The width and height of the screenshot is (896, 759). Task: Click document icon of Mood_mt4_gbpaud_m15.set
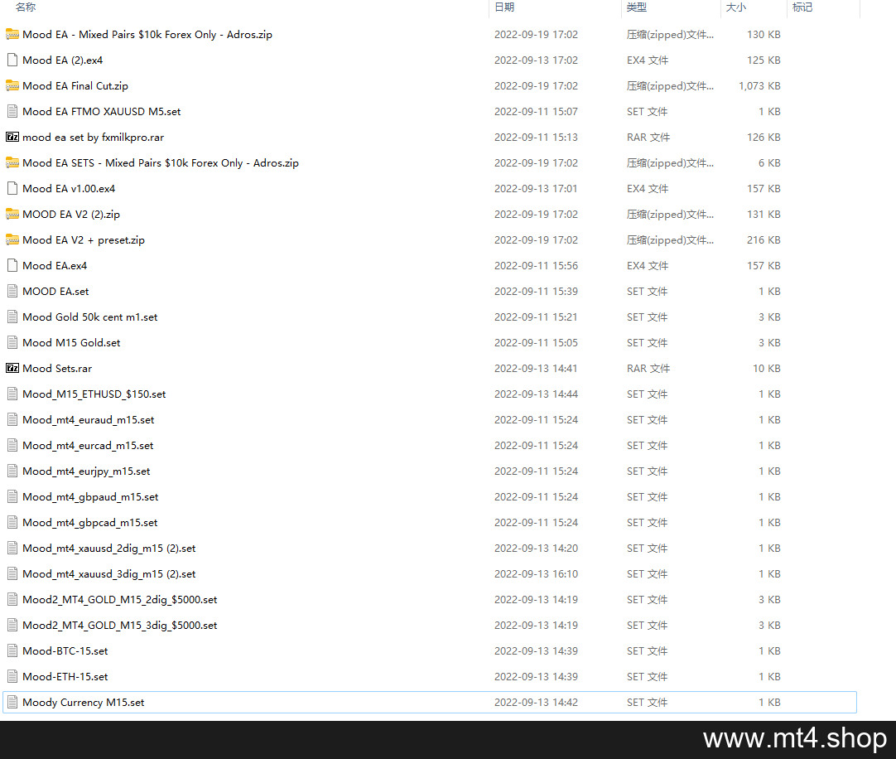pyautogui.click(x=12, y=497)
